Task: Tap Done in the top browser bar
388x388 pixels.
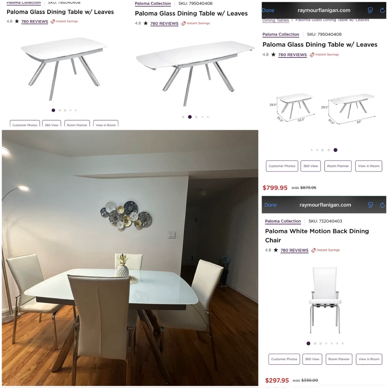Action: click(268, 10)
